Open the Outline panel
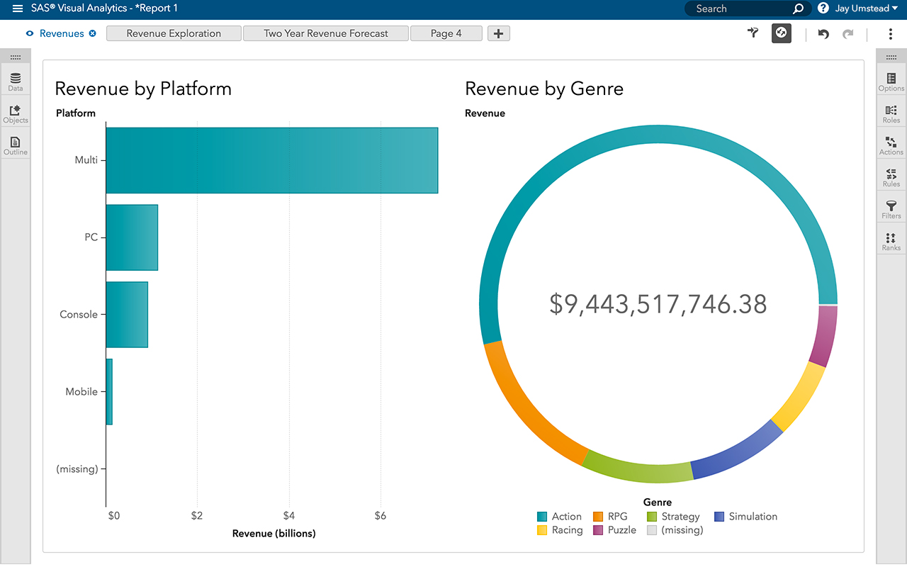This screenshot has width=907, height=567. click(16, 145)
